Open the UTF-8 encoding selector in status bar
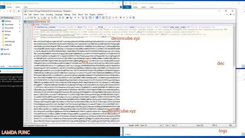Image resolution: width=245 pixels, height=138 pixels. pyautogui.click(x=214, y=125)
